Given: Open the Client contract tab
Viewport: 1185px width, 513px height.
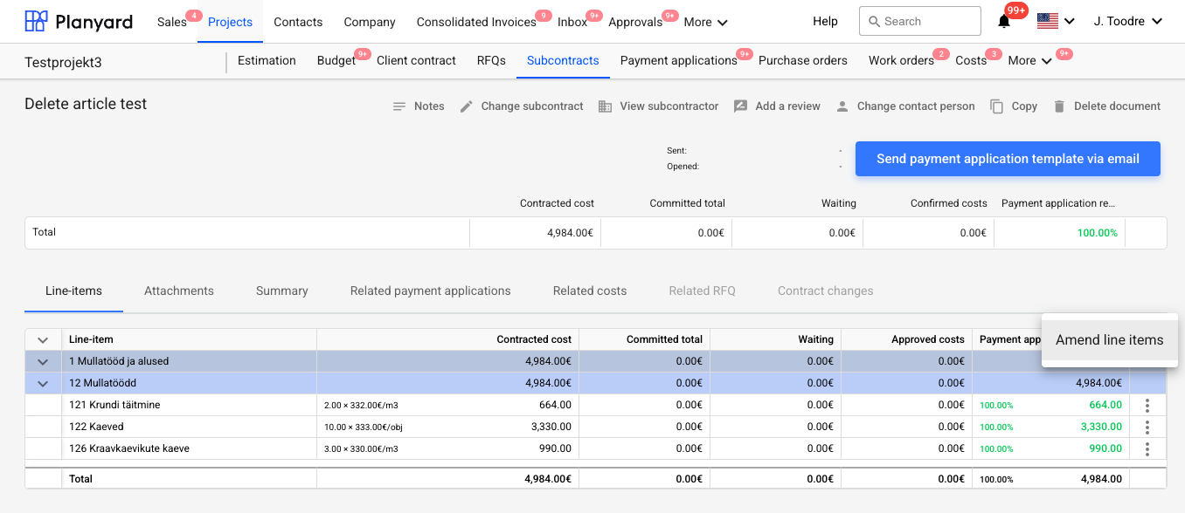Looking at the screenshot, I should click(416, 60).
